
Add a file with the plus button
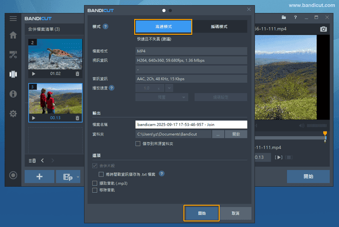(39, 177)
